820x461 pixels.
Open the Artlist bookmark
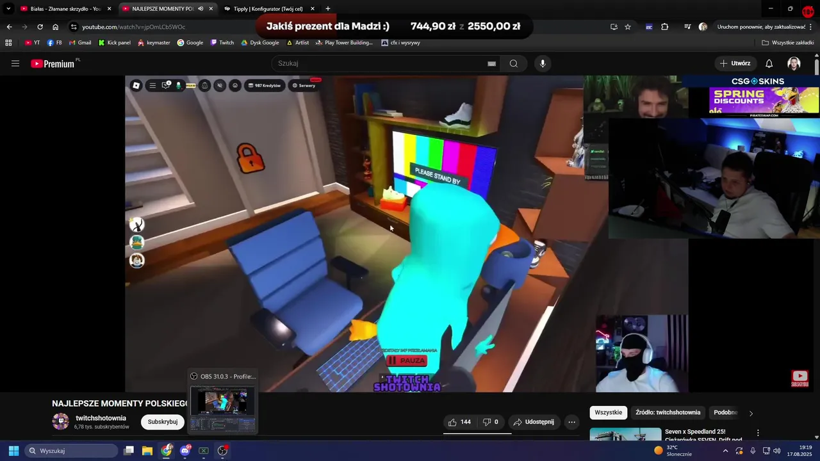click(x=298, y=43)
